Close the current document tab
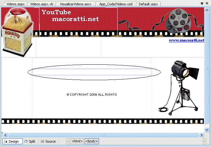211x147 pixels. pos(207,3)
